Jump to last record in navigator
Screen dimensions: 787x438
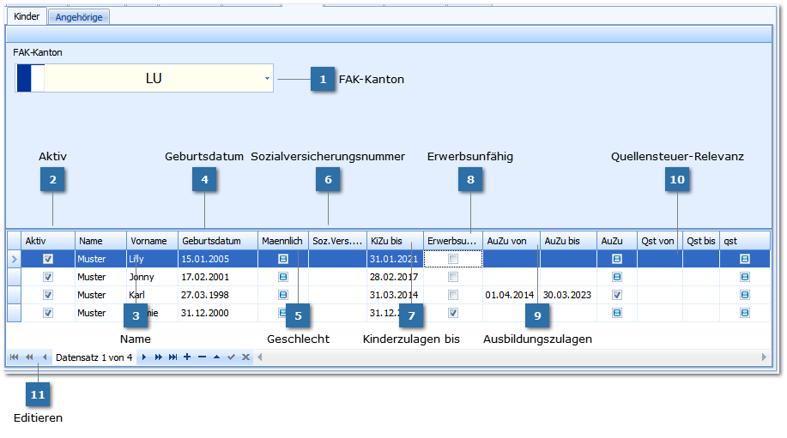[x=173, y=357]
